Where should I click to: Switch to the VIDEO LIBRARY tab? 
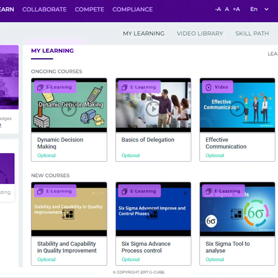pyautogui.click(x=200, y=33)
